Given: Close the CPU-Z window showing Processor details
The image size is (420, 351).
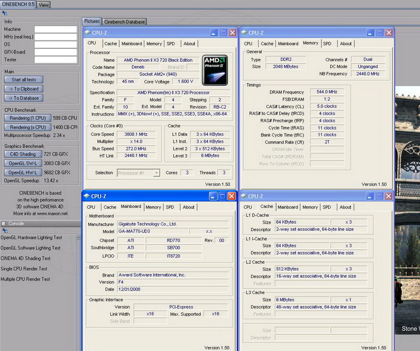Looking at the screenshot, I should [232, 33].
